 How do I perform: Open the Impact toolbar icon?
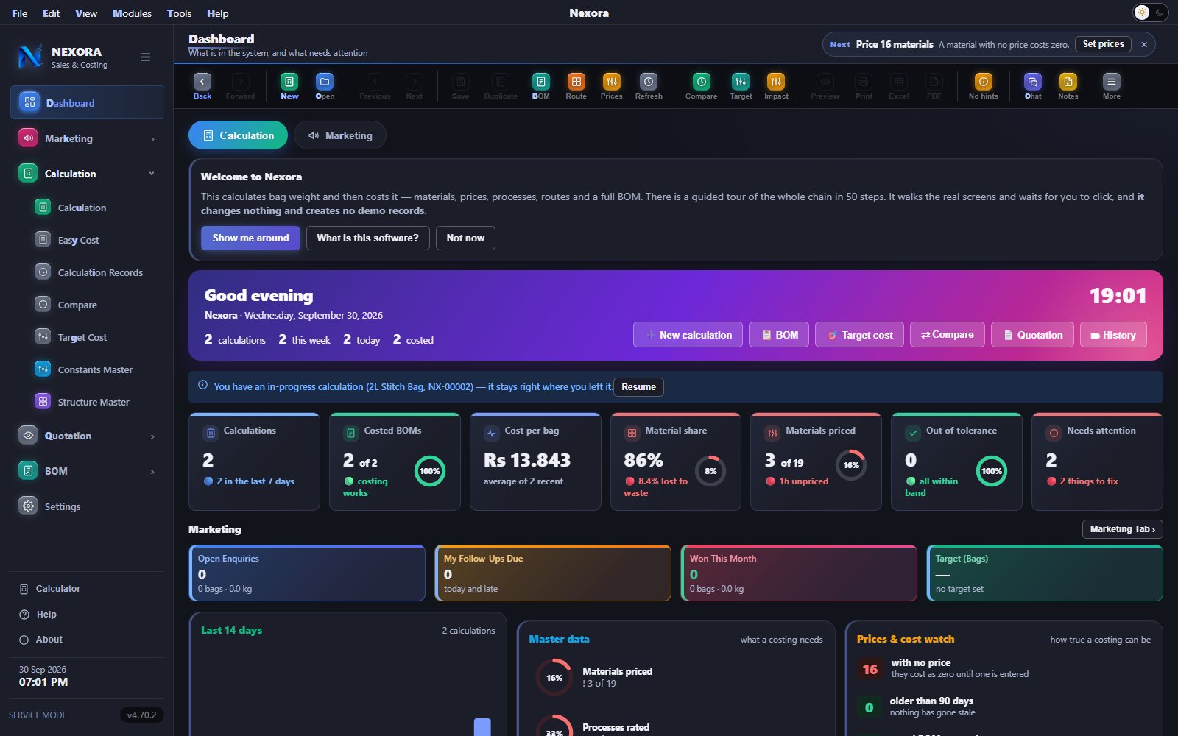click(x=776, y=86)
